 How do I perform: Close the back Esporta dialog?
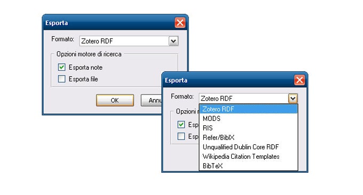point(180,22)
